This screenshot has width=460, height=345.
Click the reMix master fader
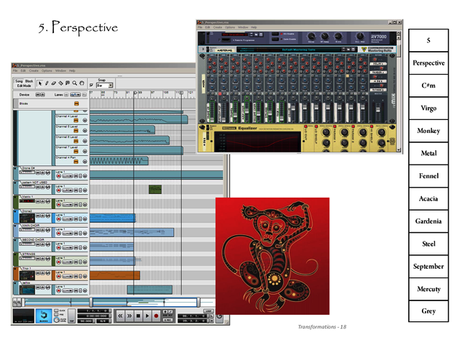pos(377,111)
